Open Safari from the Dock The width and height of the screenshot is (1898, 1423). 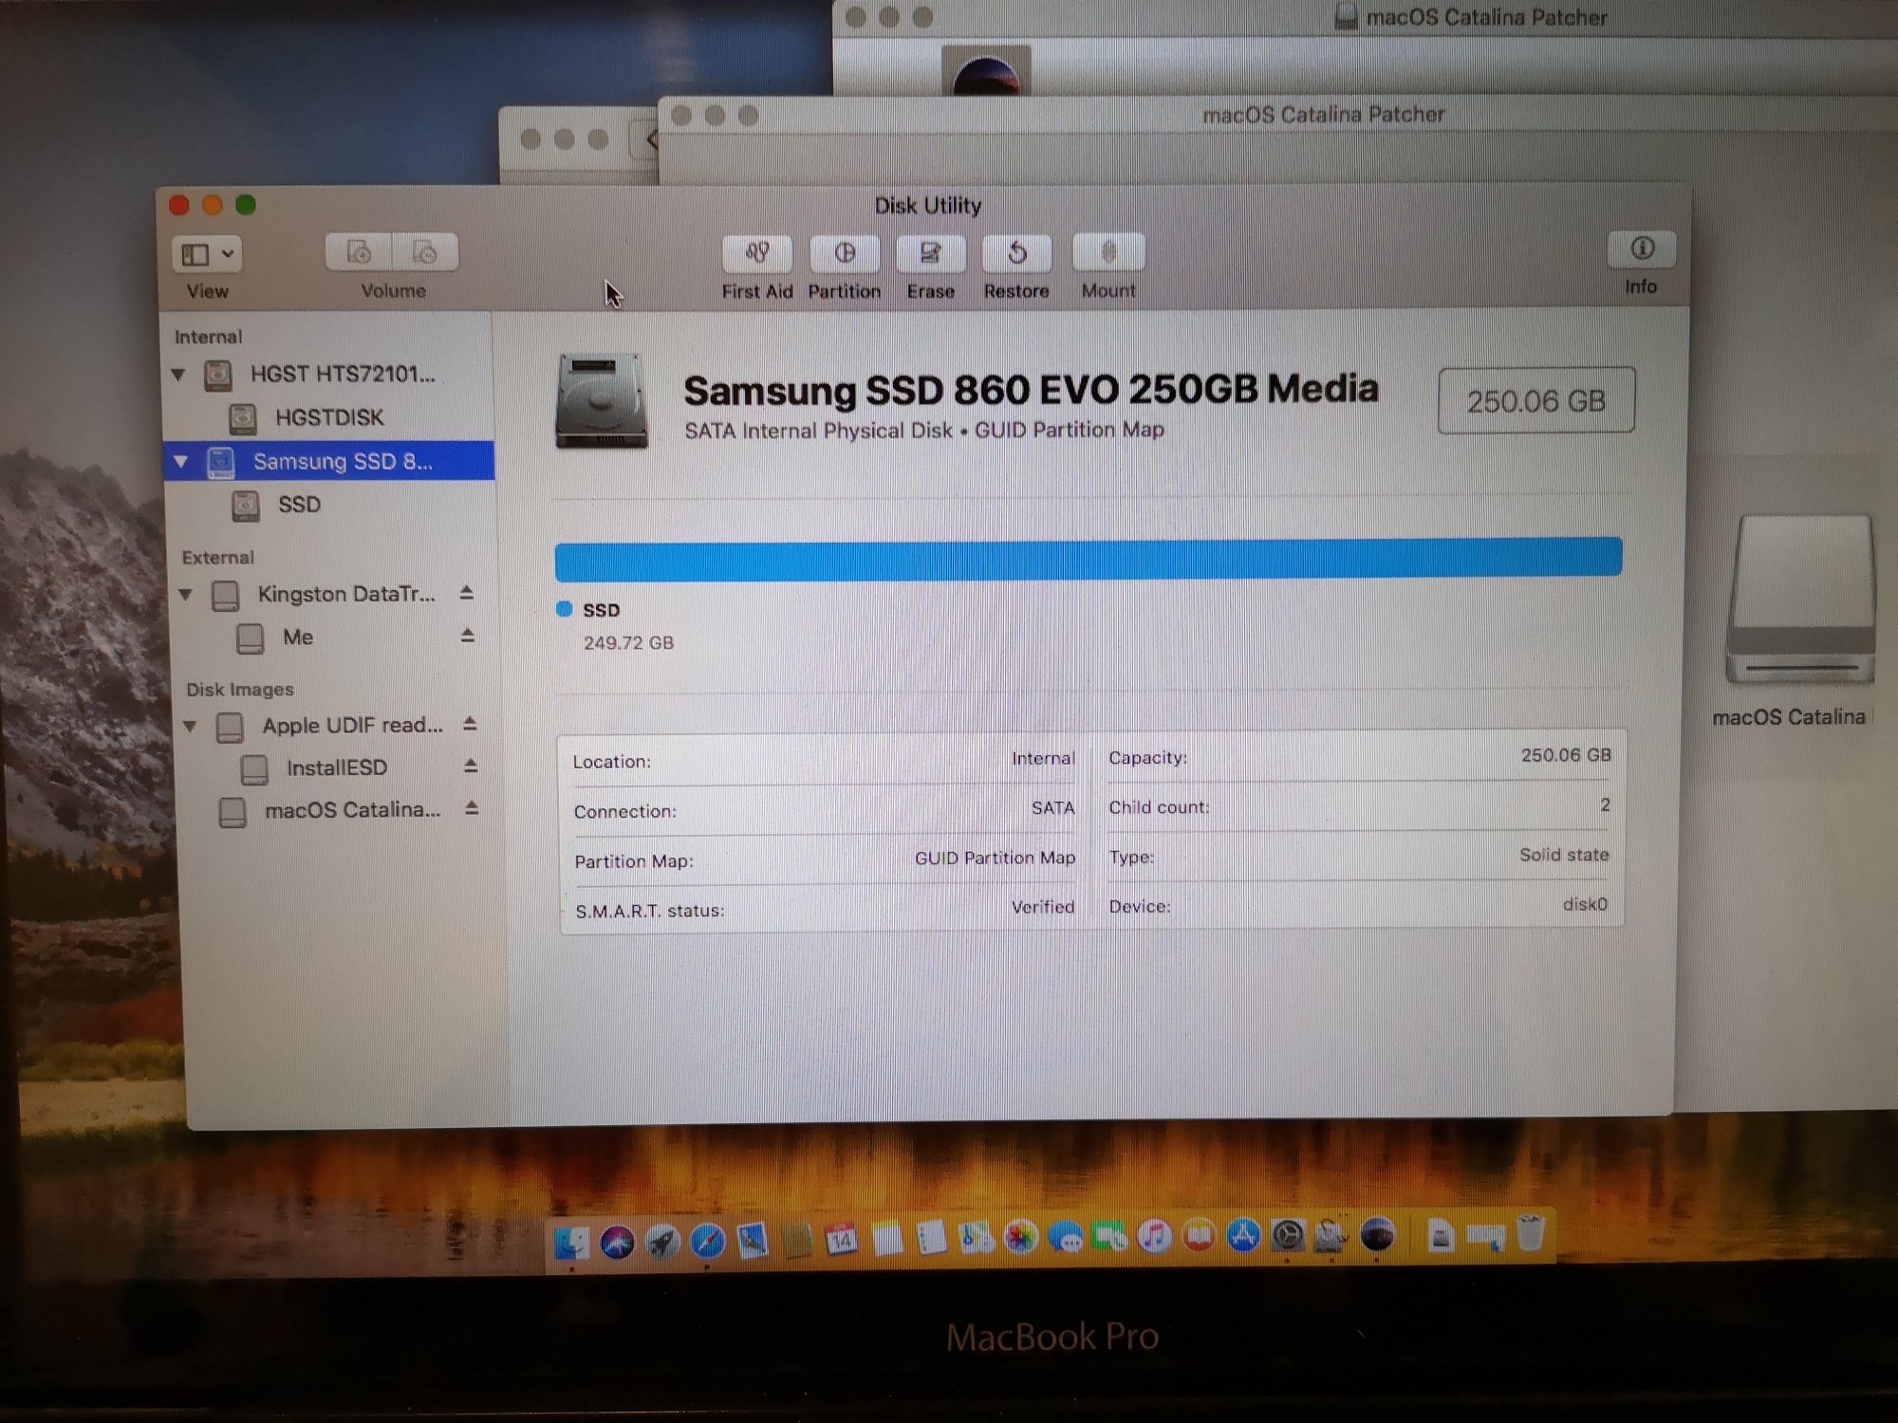[707, 1240]
